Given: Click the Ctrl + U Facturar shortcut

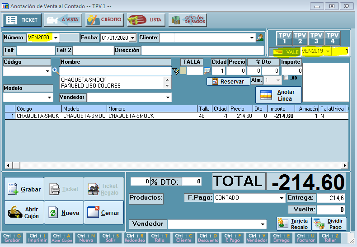Looking at the screenshot, I should (x=305, y=238).
